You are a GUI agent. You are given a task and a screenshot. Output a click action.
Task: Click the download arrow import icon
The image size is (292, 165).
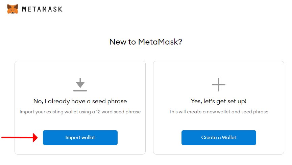coord(80,85)
